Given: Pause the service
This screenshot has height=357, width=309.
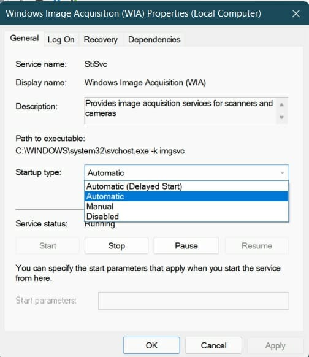Looking at the screenshot, I should tap(186, 245).
